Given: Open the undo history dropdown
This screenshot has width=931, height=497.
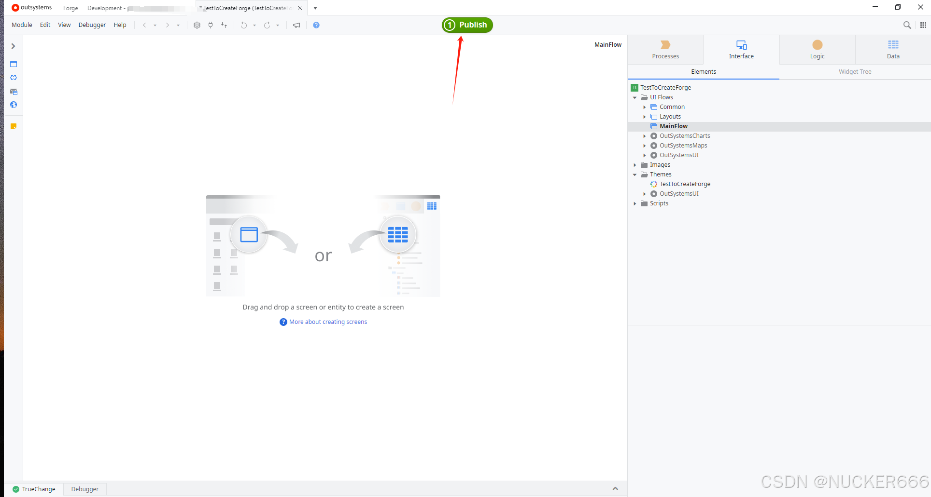Looking at the screenshot, I should [254, 26].
